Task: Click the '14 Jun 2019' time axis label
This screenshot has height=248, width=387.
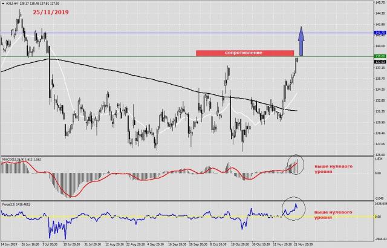Action: click(x=10, y=244)
